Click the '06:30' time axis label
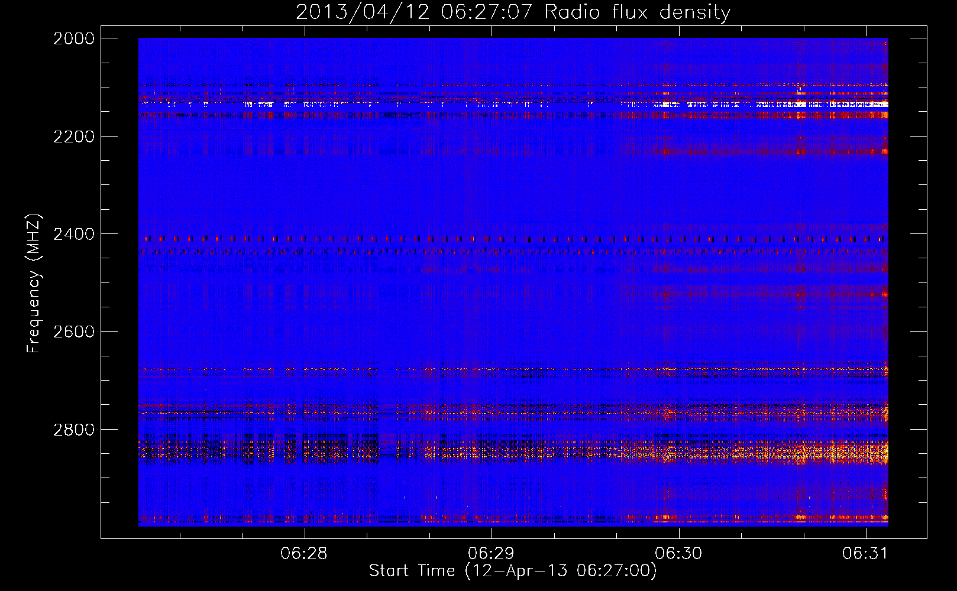The height and width of the screenshot is (591, 957). 678,553
